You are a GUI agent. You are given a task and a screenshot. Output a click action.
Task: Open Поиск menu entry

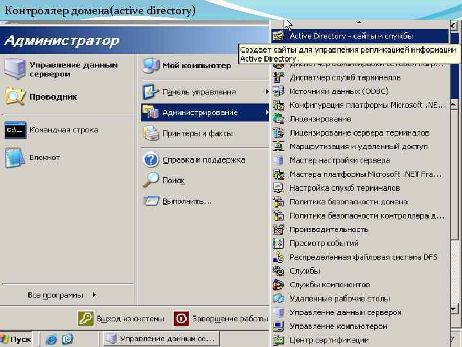click(205, 181)
